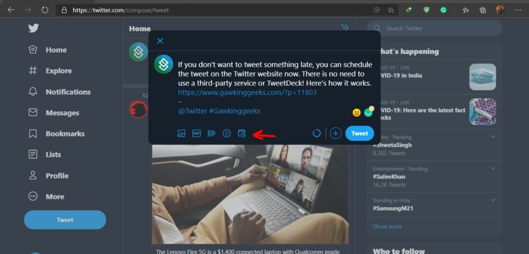This screenshot has width=529, height=254.
Task: Click the Home timeline heading
Action: [x=140, y=29]
